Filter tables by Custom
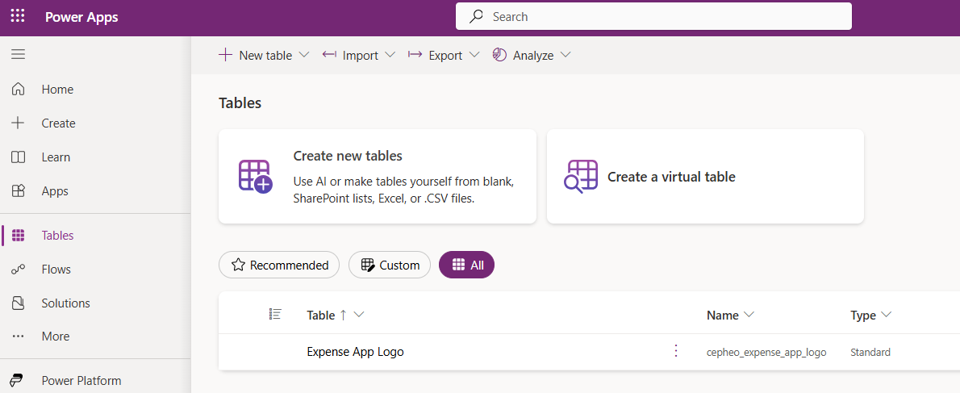Viewport: 960px width, 393px height. point(390,265)
